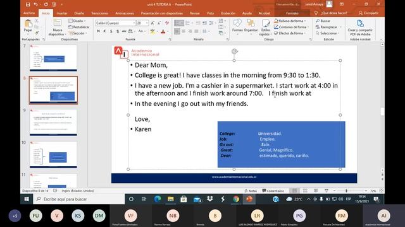Click the Undo arrow icon
This screenshot has width=405, height=227.
[x=35, y=4]
